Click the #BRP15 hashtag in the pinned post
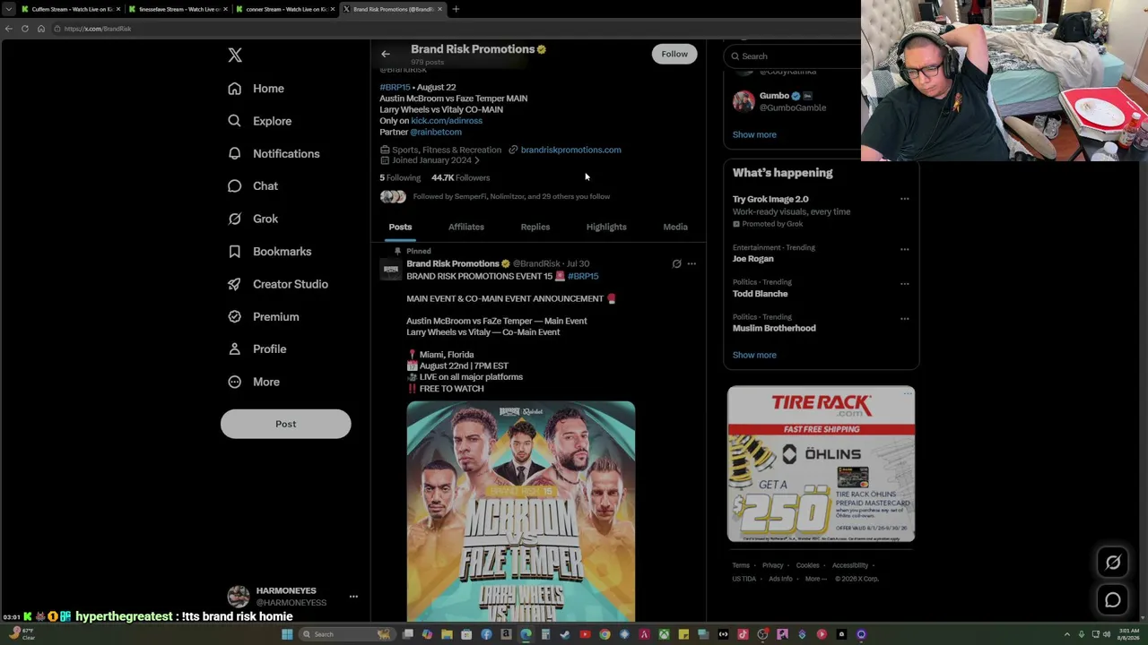 [x=583, y=276]
